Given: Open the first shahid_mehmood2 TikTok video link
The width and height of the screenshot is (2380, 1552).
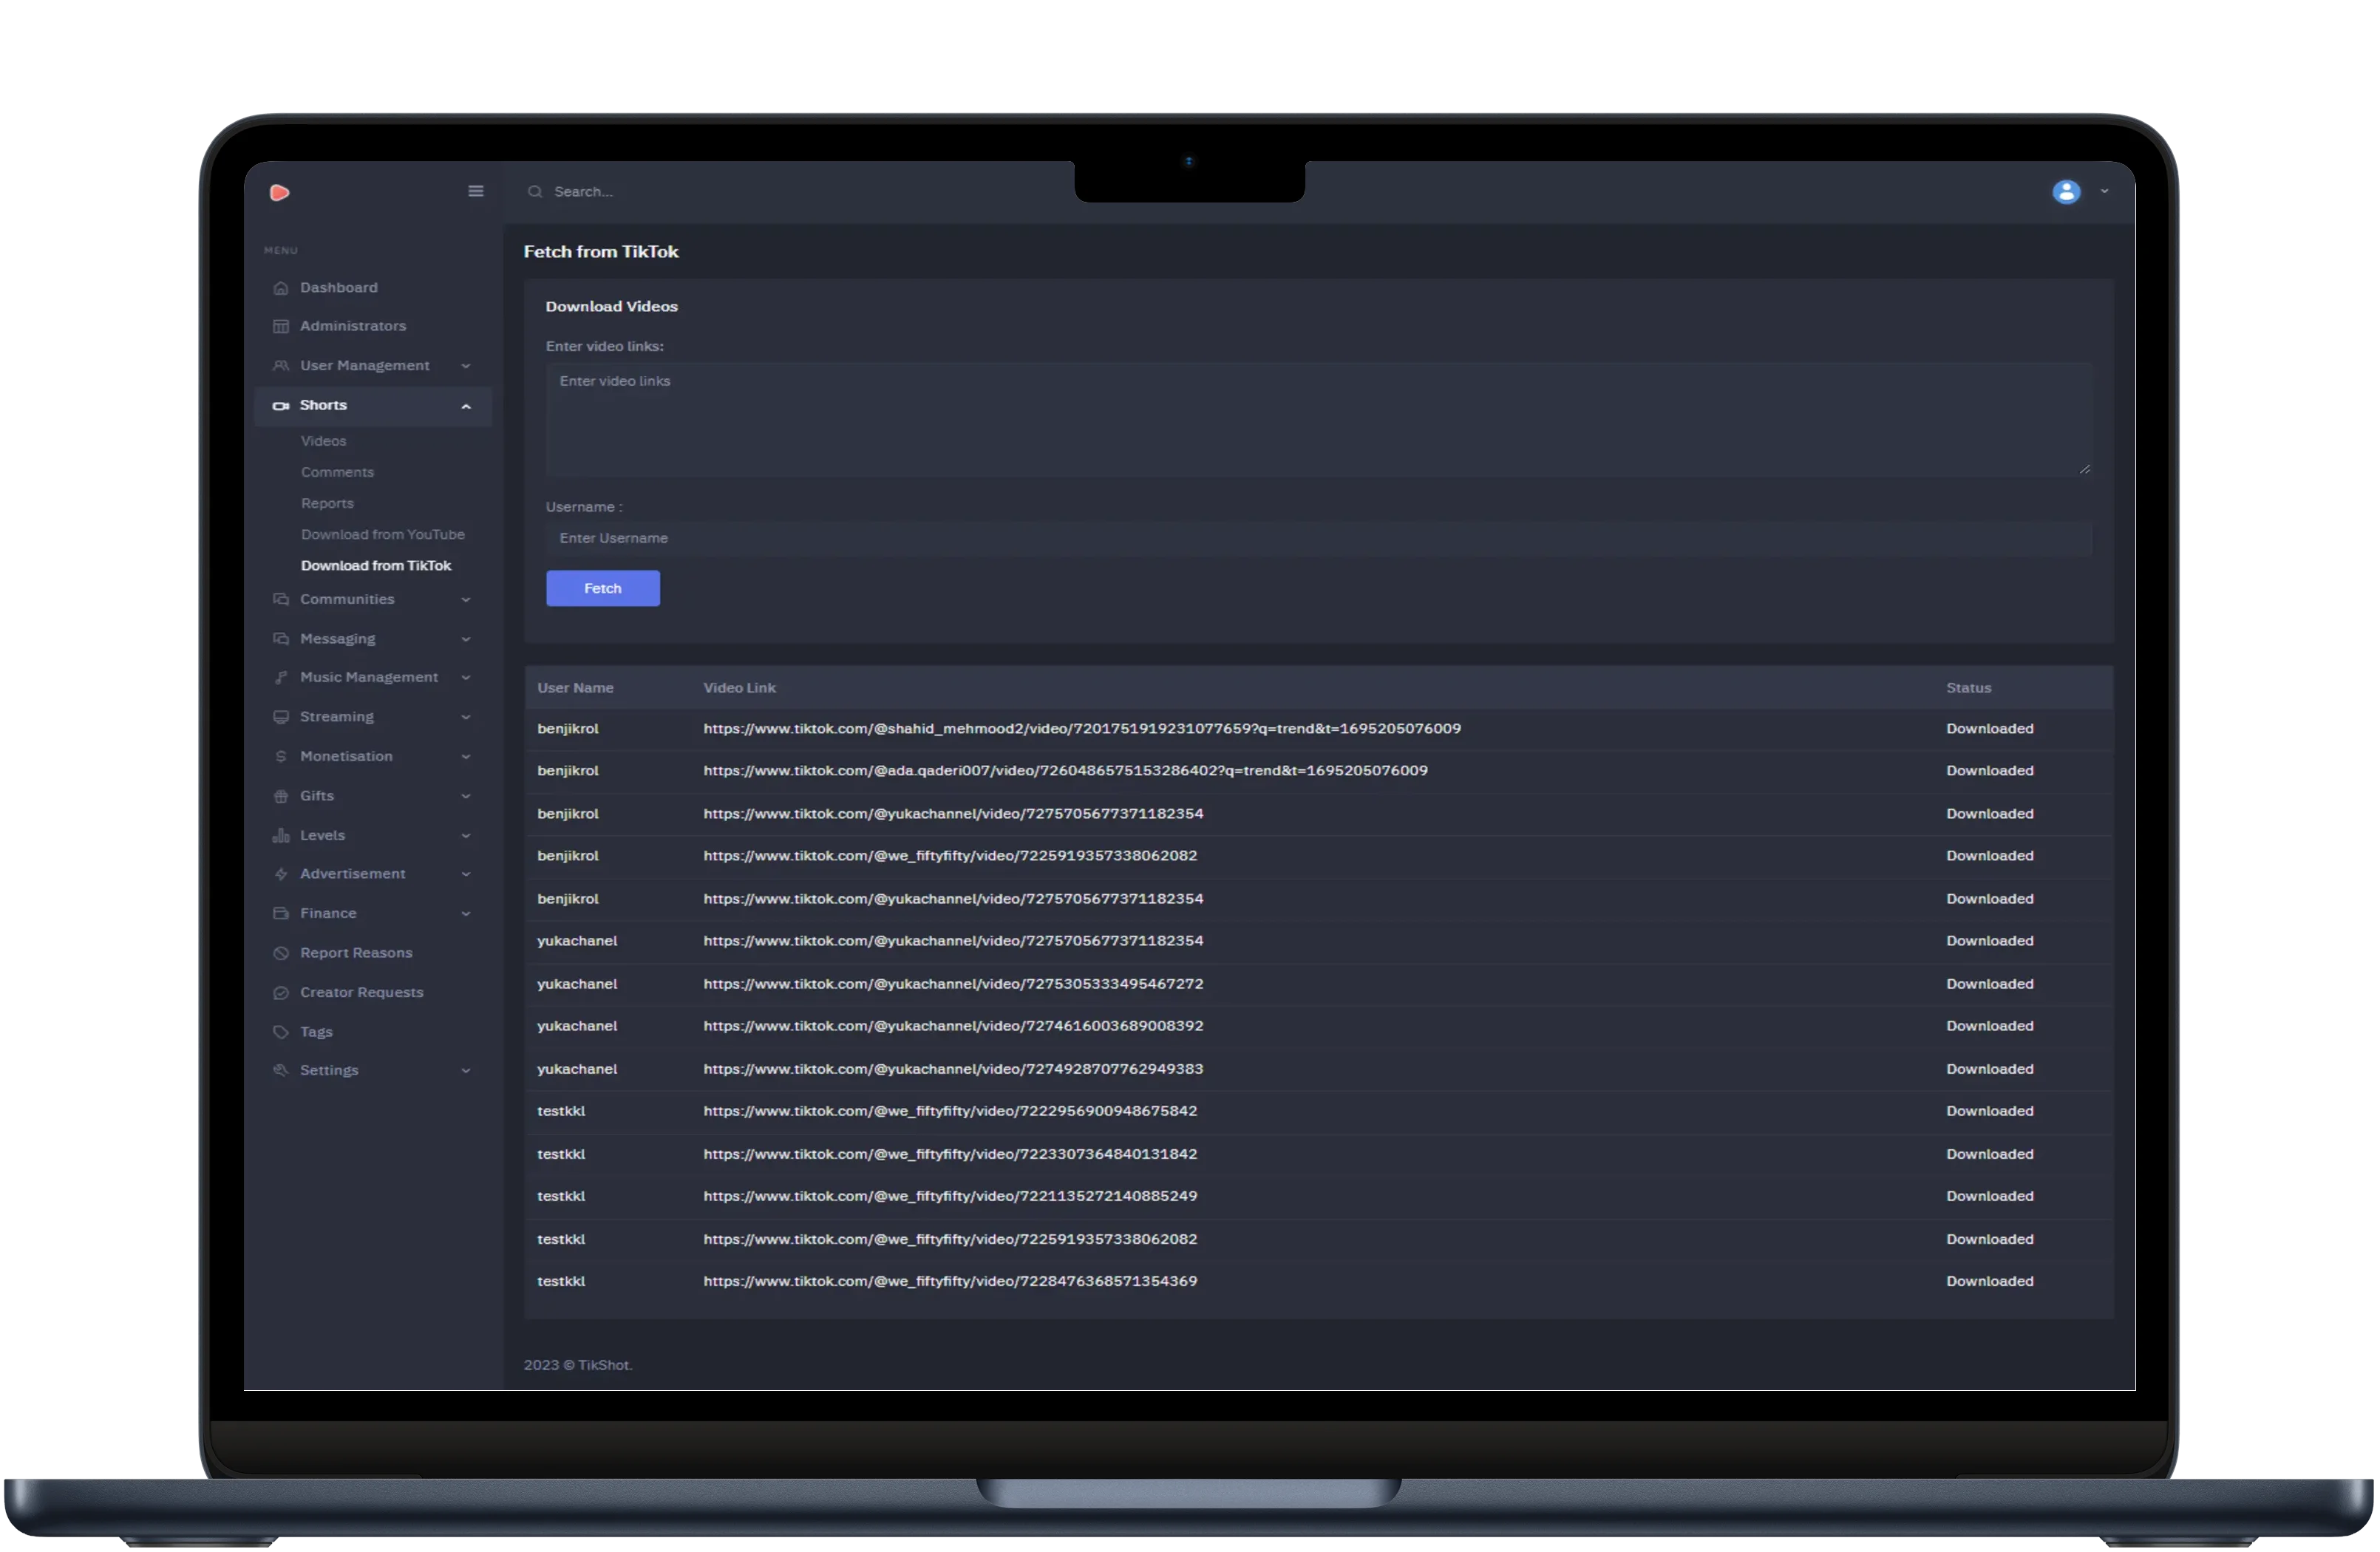Looking at the screenshot, I should click(x=1082, y=729).
